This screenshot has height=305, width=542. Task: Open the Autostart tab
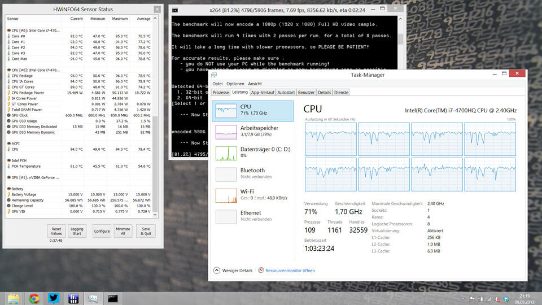(x=286, y=92)
